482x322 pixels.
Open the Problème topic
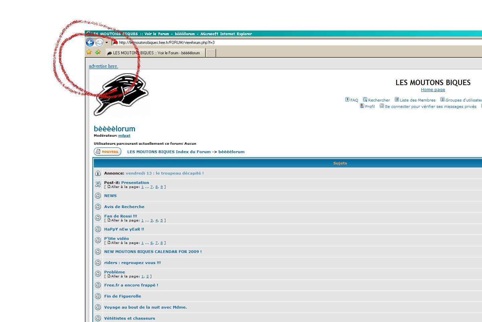tap(115, 272)
